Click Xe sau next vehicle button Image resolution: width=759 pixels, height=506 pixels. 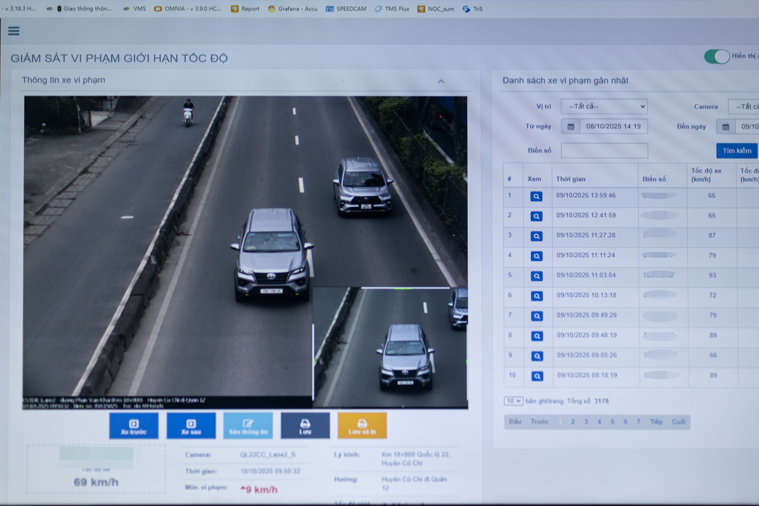pos(191,426)
